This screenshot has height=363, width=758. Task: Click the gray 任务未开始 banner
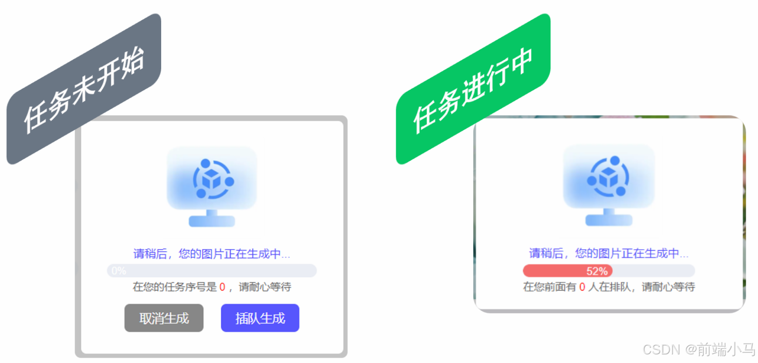(x=84, y=89)
